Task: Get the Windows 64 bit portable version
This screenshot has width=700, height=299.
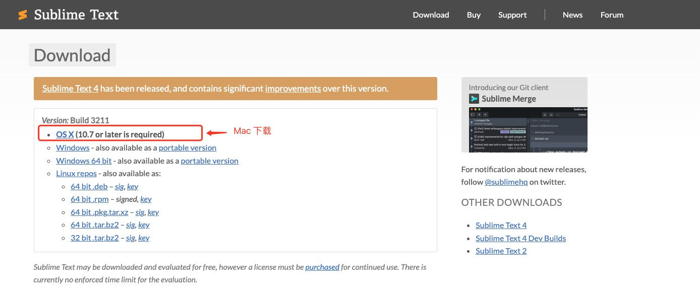Action: [210, 161]
